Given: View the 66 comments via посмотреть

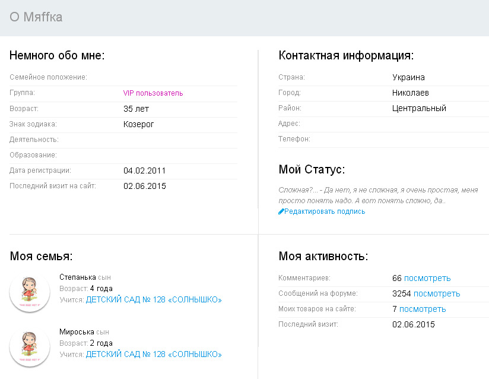Looking at the screenshot, I should (427, 278).
